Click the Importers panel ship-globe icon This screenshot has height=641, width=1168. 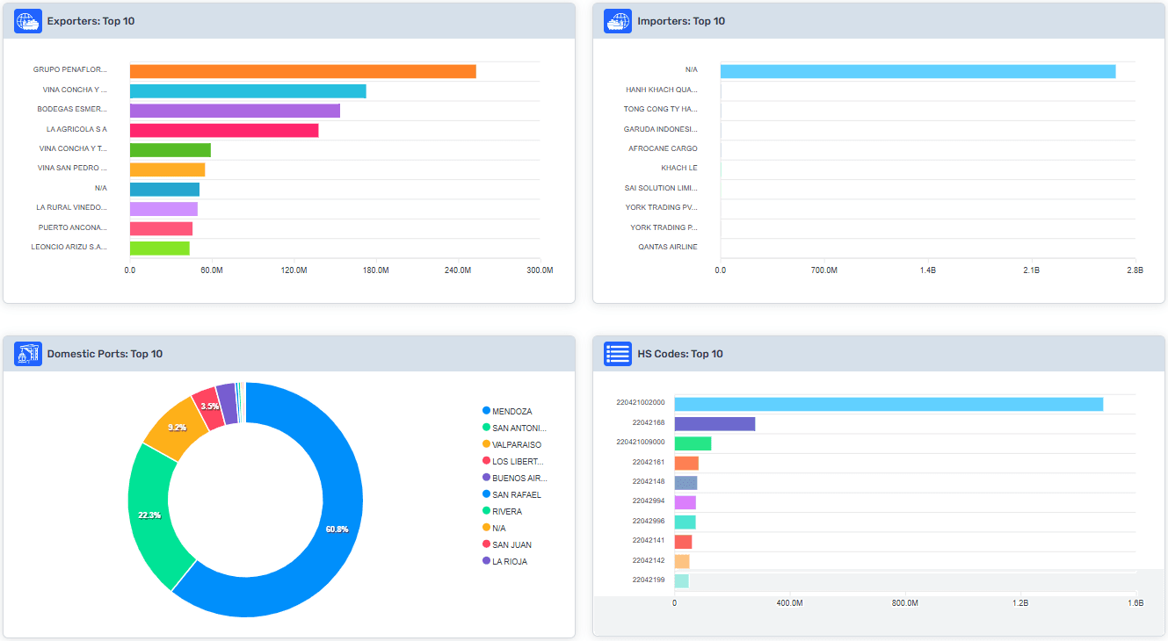pyautogui.click(x=618, y=21)
